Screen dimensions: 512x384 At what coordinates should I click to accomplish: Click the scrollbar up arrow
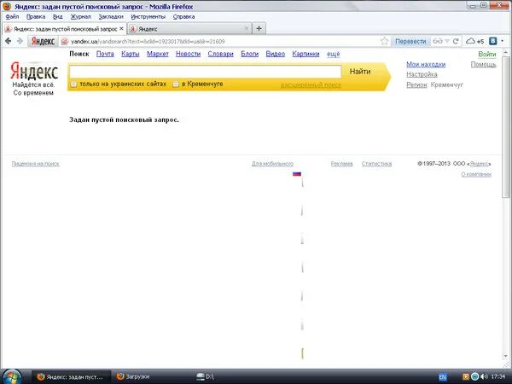pos(506,52)
